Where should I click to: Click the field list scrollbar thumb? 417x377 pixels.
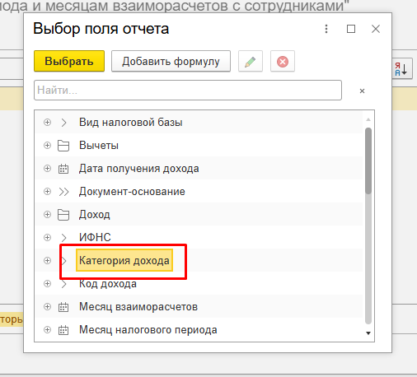click(x=368, y=161)
